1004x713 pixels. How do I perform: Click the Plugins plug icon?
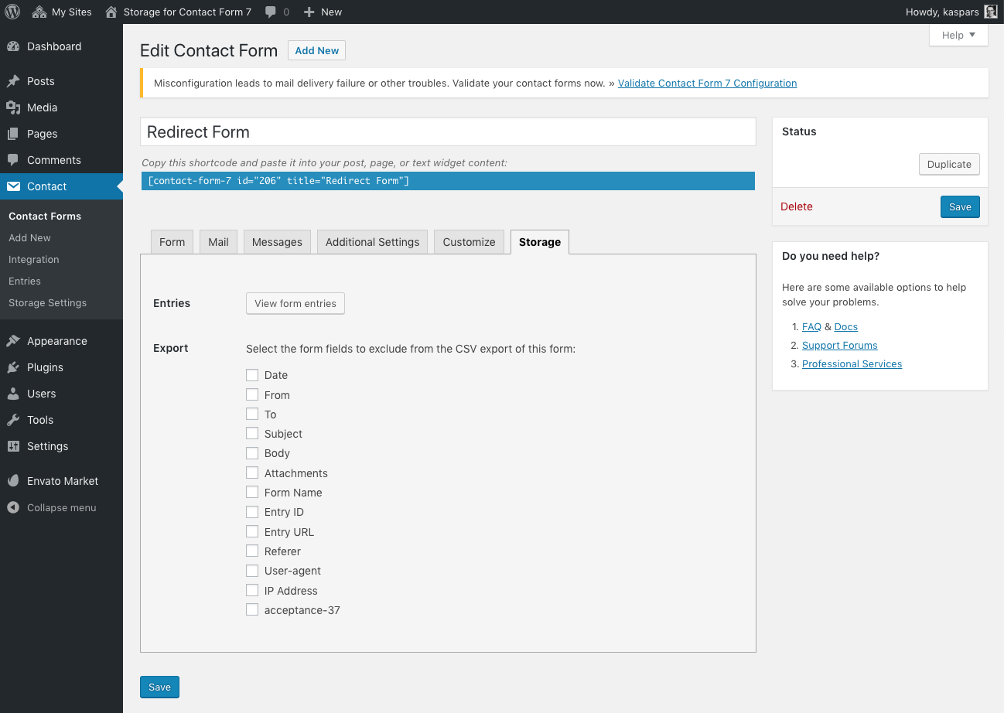pos(13,367)
